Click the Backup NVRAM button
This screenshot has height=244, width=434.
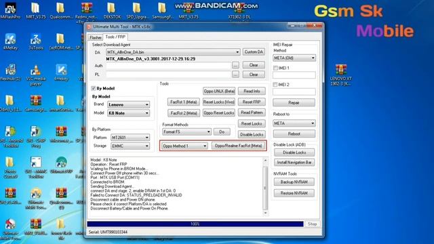point(294,182)
